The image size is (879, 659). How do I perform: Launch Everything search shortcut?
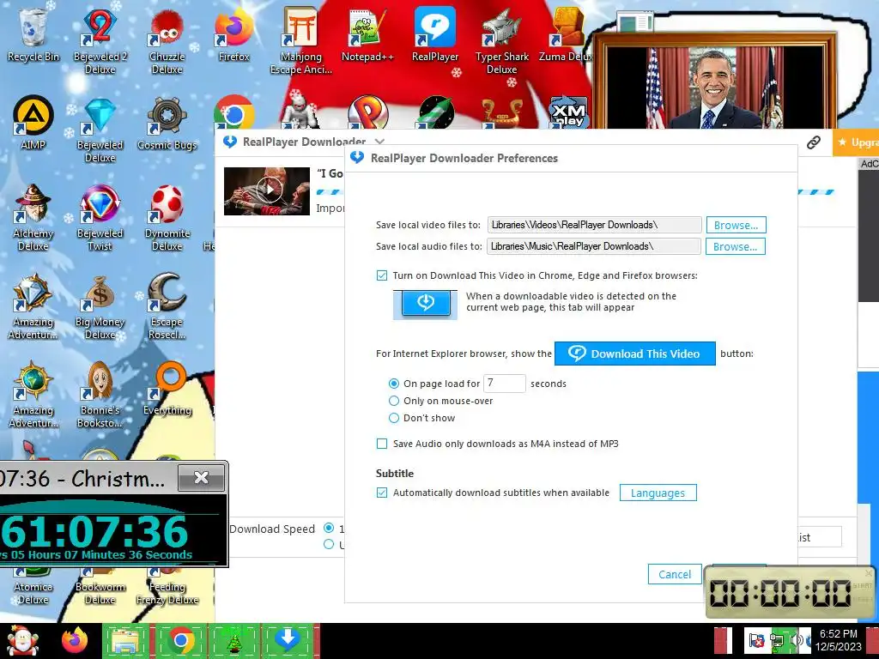(167, 388)
